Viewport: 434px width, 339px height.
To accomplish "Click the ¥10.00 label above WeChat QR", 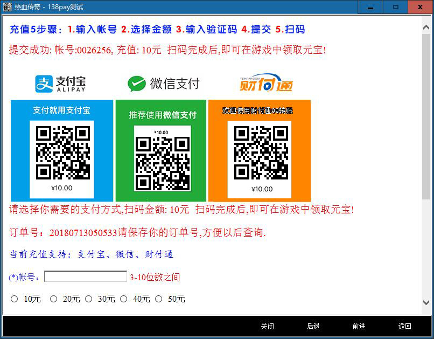I will tap(161, 133).
